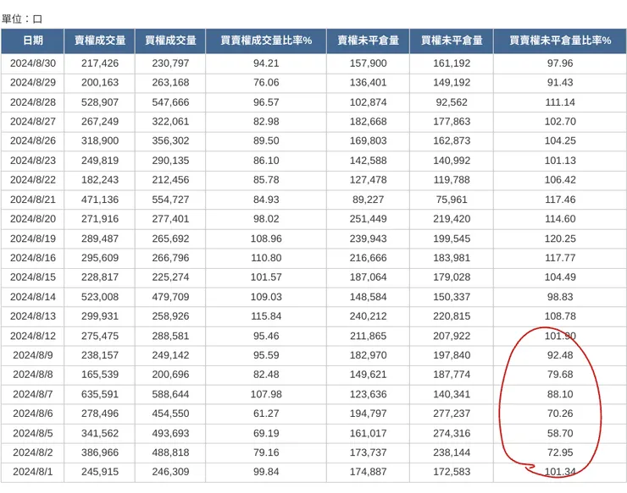Click the 買賣權未平倉量比率% column header

click(x=560, y=41)
